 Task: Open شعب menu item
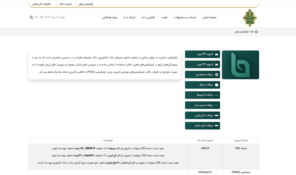(164, 17)
